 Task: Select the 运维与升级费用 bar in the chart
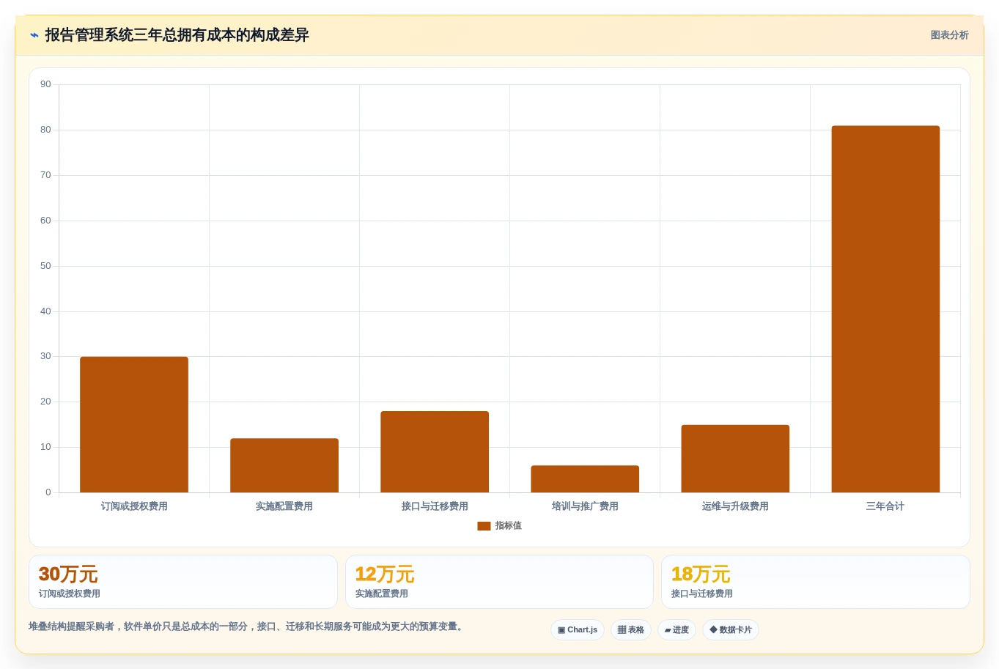click(x=735, y=459)
